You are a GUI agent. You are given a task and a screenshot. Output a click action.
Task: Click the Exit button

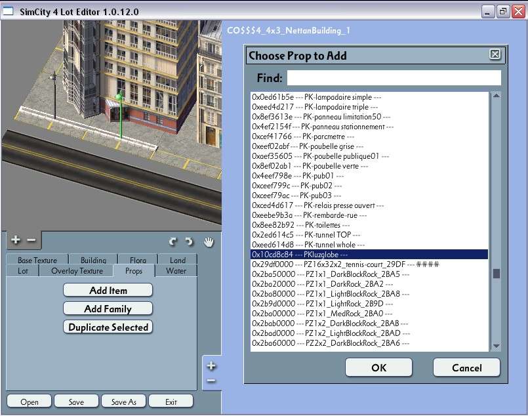click(x=171, y=402)
